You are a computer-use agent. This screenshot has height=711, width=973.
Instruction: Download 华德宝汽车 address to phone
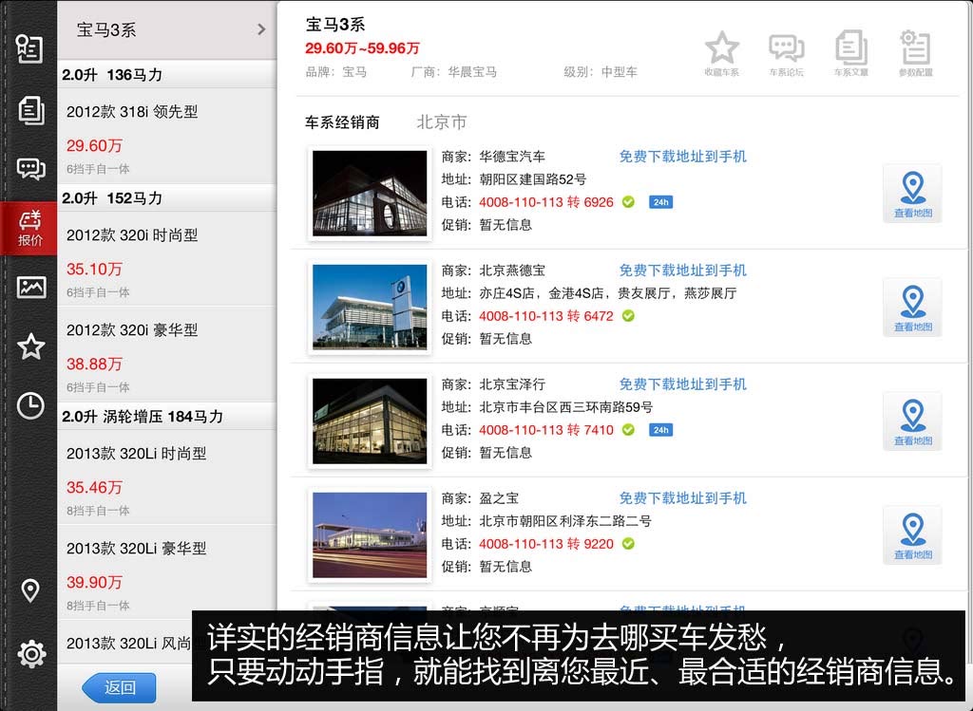pos(682,157)
